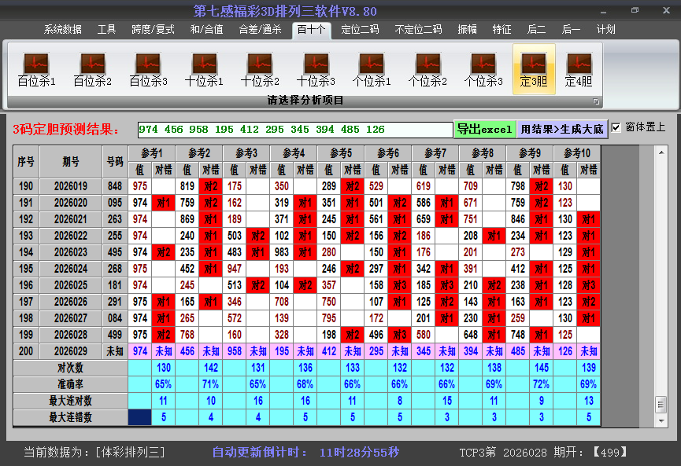
Task: Switch to the 跨度/复式 tab
Action: pyautogui.click(x=153, y=30)
